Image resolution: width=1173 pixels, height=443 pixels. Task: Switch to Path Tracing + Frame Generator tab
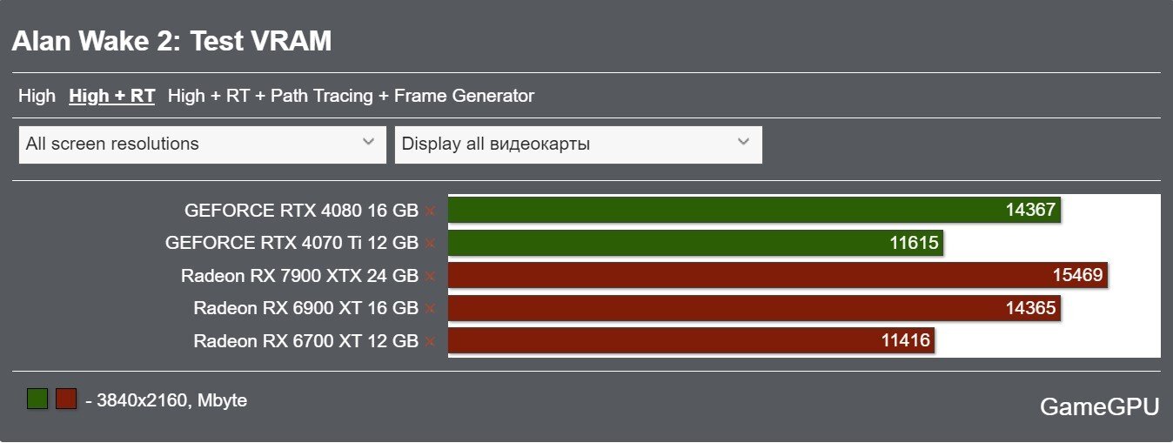[x=351, y=96]
